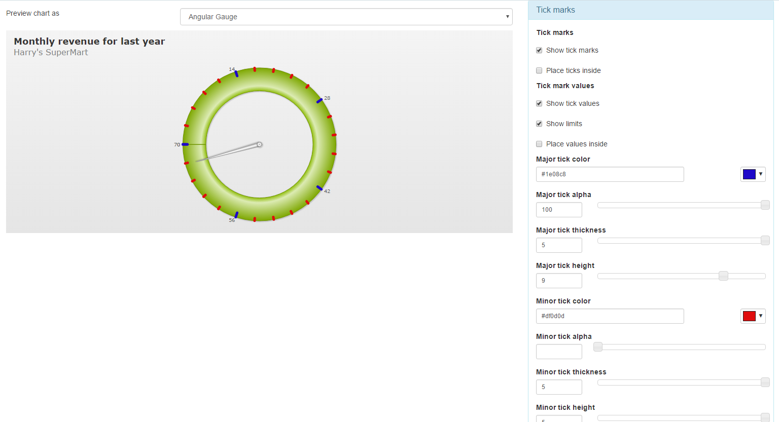Image resolution: width=779 pixels, height=422 pixels.
Task: Click the gauge needle pivot in chart
Action: pos(259,144)
